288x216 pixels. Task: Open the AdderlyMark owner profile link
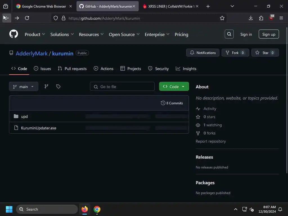tap(31, 53)
